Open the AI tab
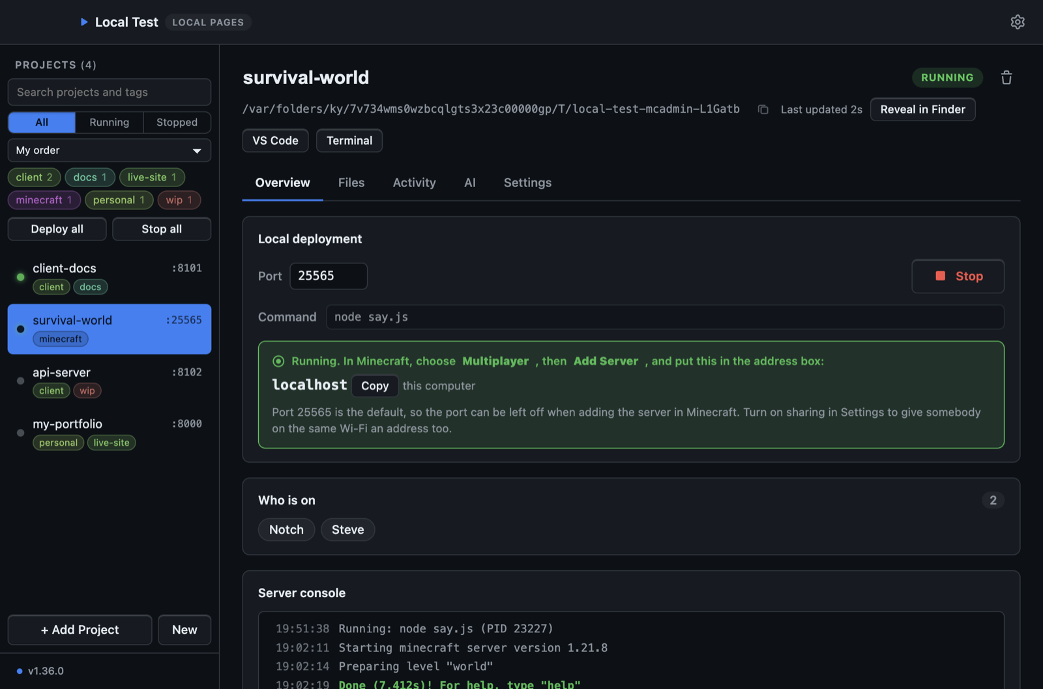The width and height of the screenshot is (1043, 689). pyautogui.click(x=469, y=183)
